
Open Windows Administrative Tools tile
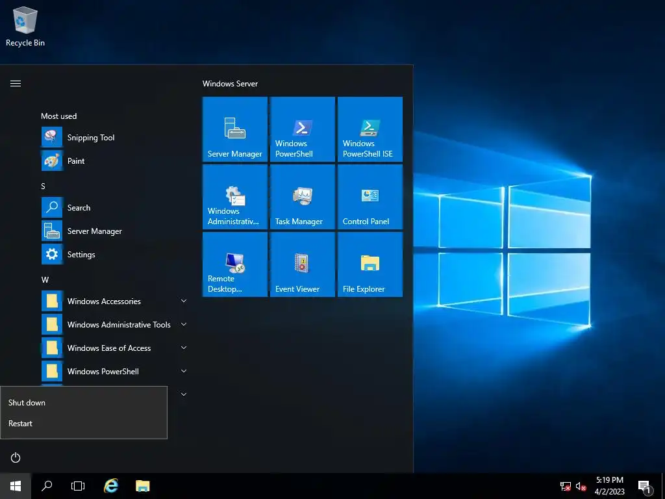click(x=235, y=197)
